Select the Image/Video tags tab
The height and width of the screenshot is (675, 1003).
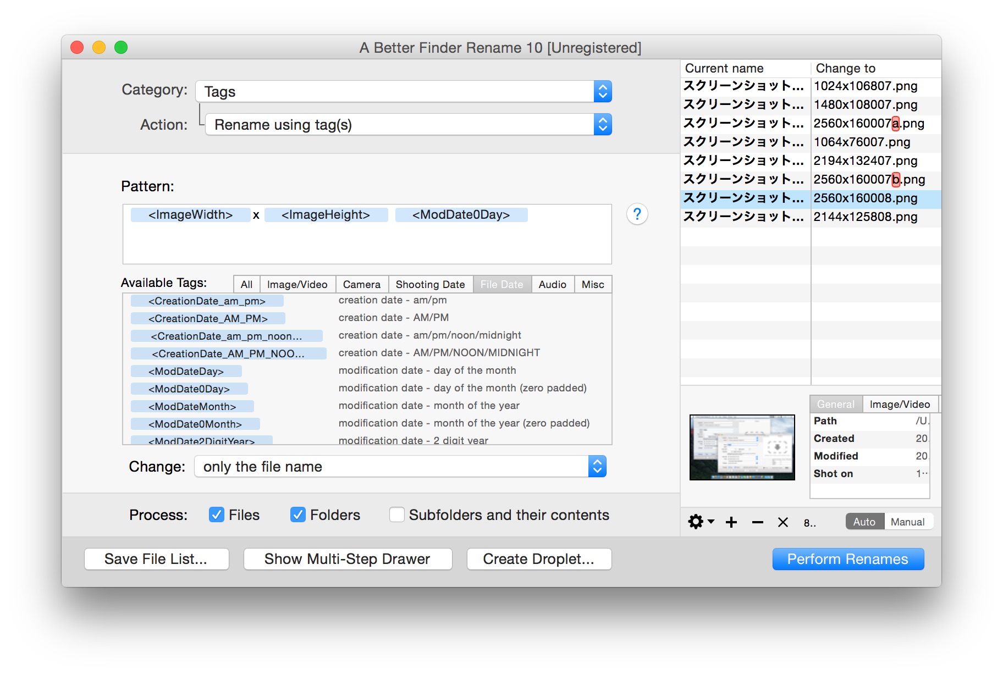pos(297,284)
